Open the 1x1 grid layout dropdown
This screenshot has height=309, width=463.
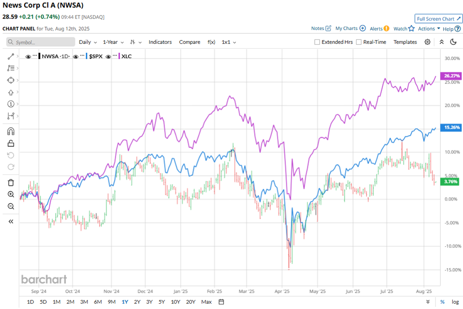coord(229,42)
